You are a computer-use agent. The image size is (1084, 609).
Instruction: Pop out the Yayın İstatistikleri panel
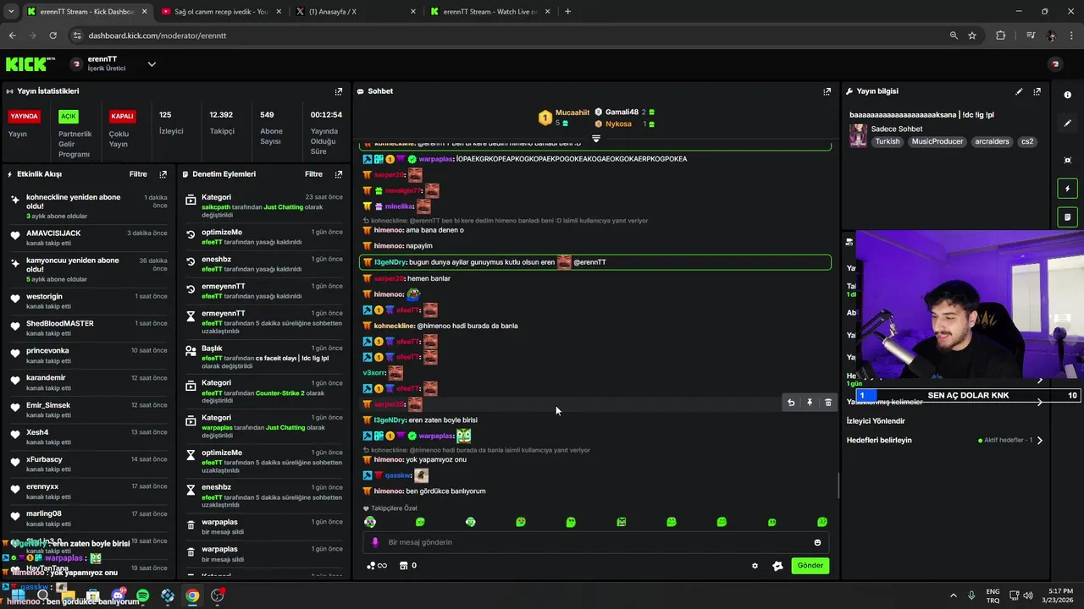coord(339,91)
